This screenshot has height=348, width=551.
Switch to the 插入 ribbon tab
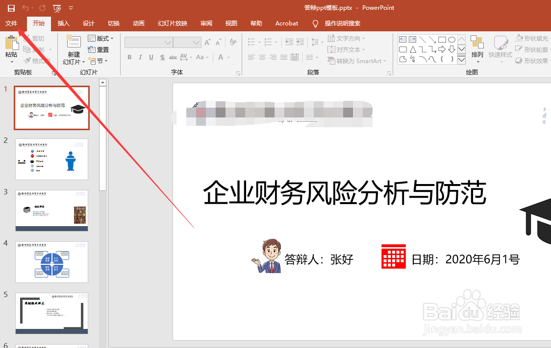click(x=64, y=23)
